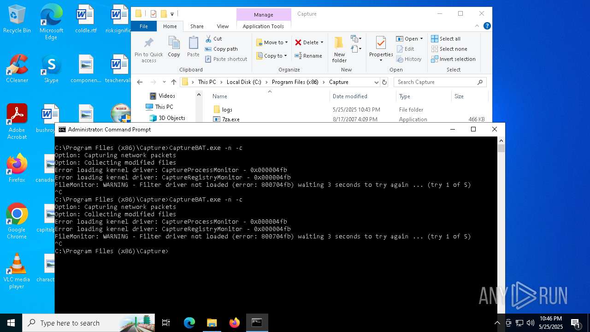The width and height of the screenshot is (590, 332).
Task: Expand address bar history dropdown
Action: 376,82
